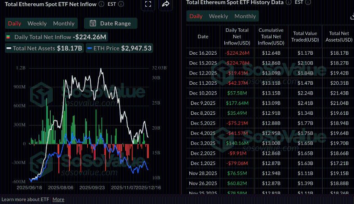Click the More link at bottom
Image resolution: width=354 pixels, height=204 pixels.
coord(58,199)
